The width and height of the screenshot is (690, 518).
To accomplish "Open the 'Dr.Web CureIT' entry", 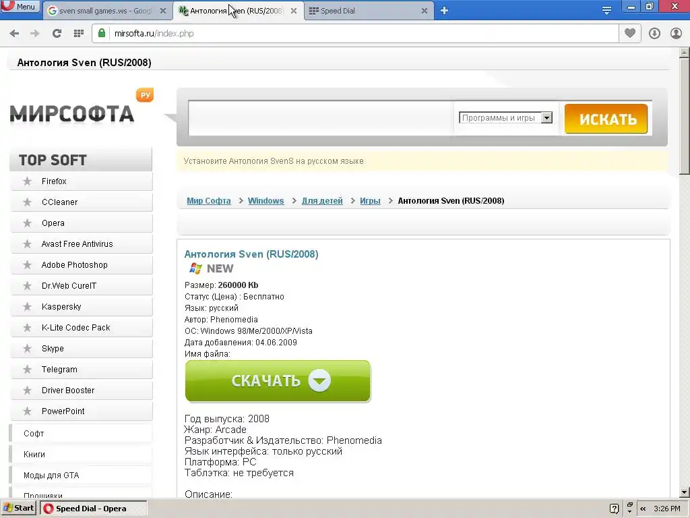I will [82, 286].
